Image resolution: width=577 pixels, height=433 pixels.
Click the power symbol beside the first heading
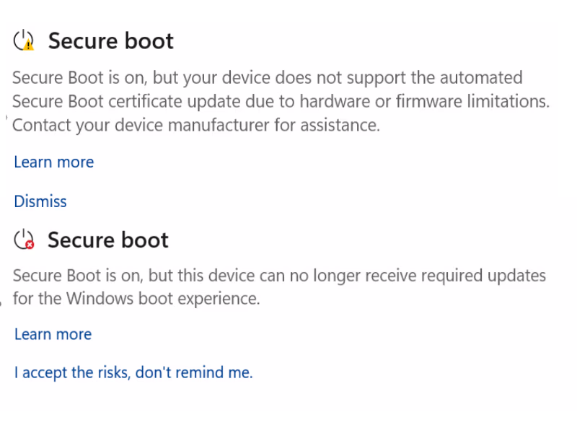coord(23,40)
